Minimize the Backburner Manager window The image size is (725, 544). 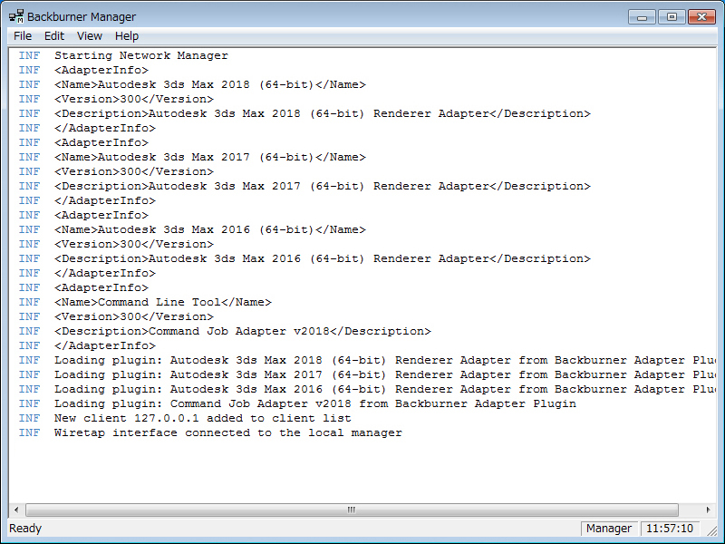(642, 17)
